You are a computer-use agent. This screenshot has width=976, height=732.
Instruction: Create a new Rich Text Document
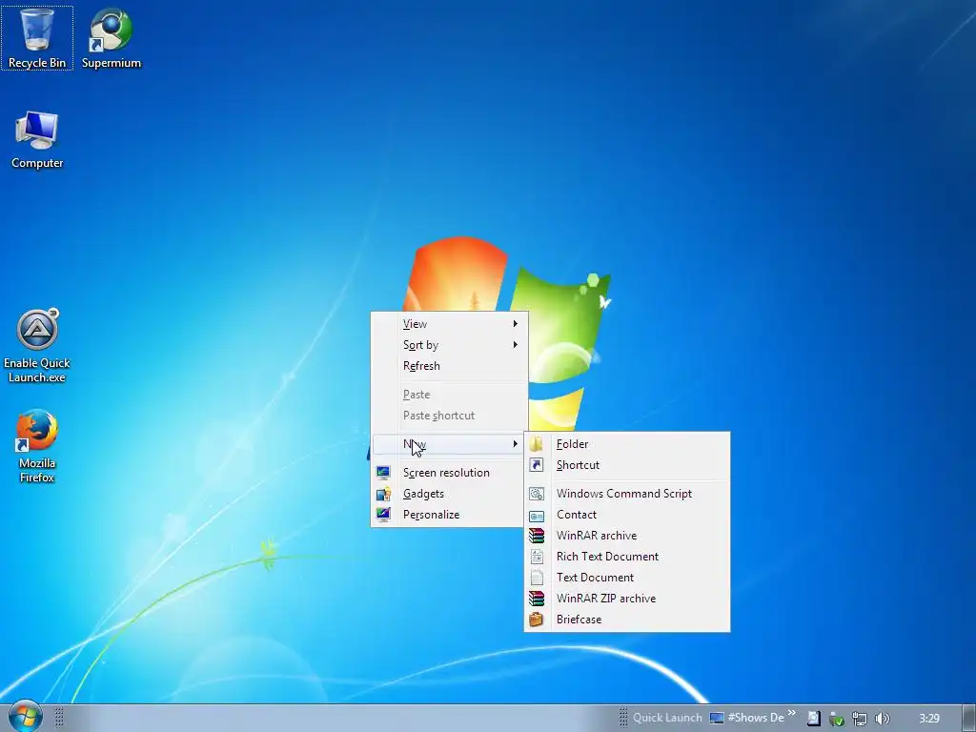tap(627, 557)
